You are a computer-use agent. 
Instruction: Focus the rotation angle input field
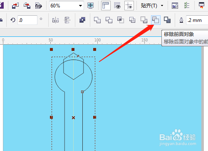coord(27,20)
